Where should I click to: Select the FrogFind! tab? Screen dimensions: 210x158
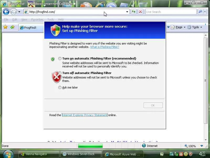[x=31, y=28]
